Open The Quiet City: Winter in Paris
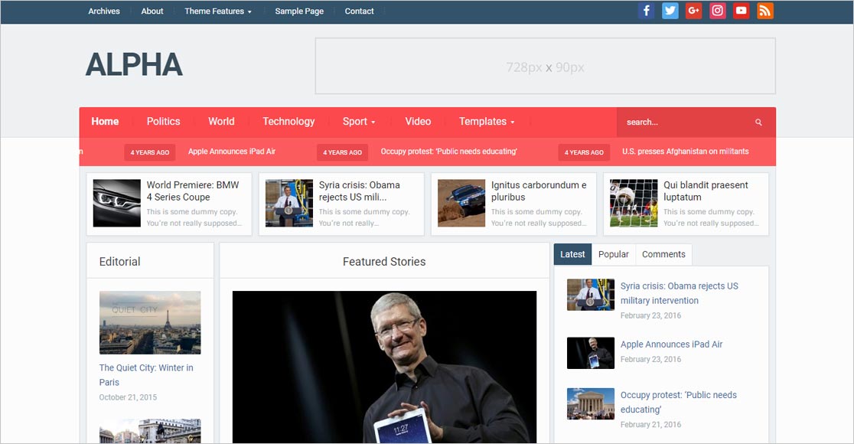Viewport: 854px width, 444px height. (x=146, y=375)
